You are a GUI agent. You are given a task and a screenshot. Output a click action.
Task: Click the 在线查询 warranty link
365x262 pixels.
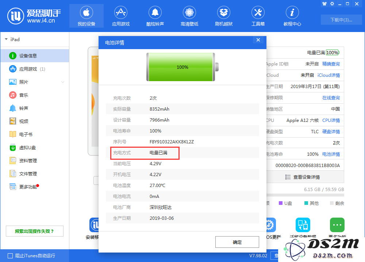coord(331,98)
